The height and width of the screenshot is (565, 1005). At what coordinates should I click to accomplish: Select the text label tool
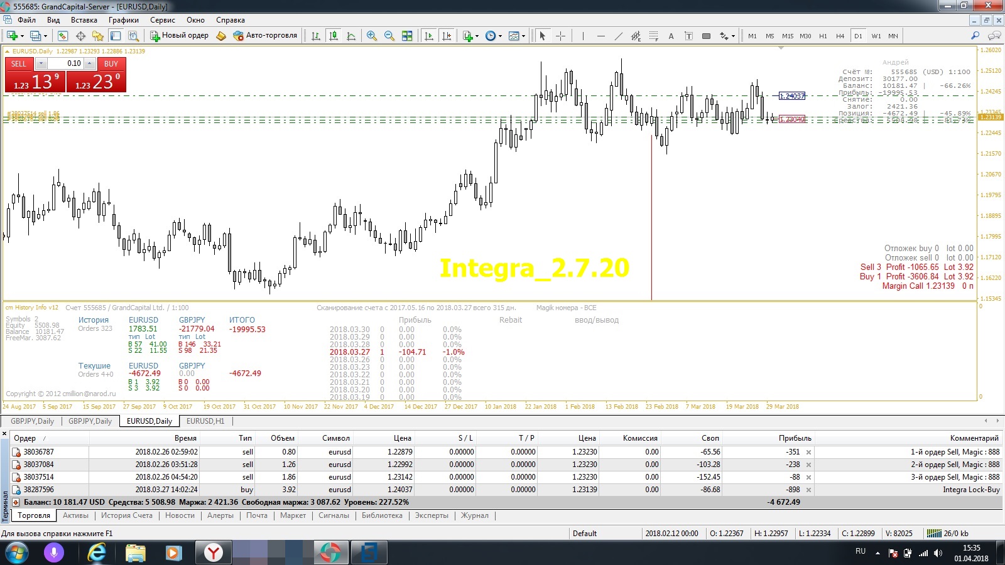pyautogui.click(x=671, y=36)
